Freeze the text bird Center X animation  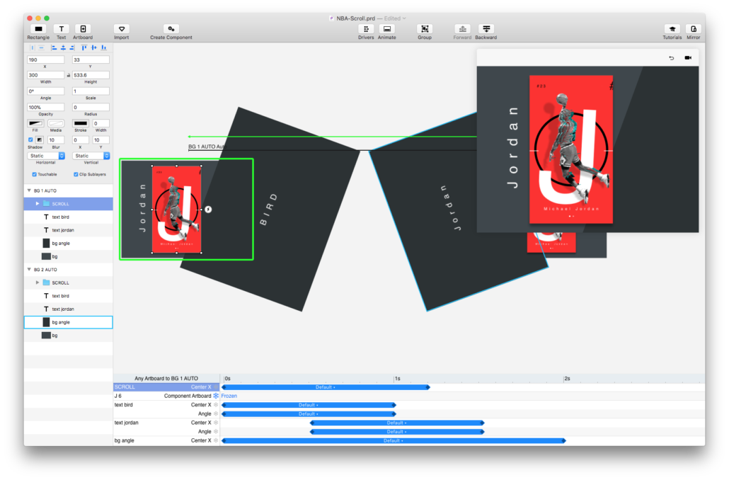[x=216, y=405]
